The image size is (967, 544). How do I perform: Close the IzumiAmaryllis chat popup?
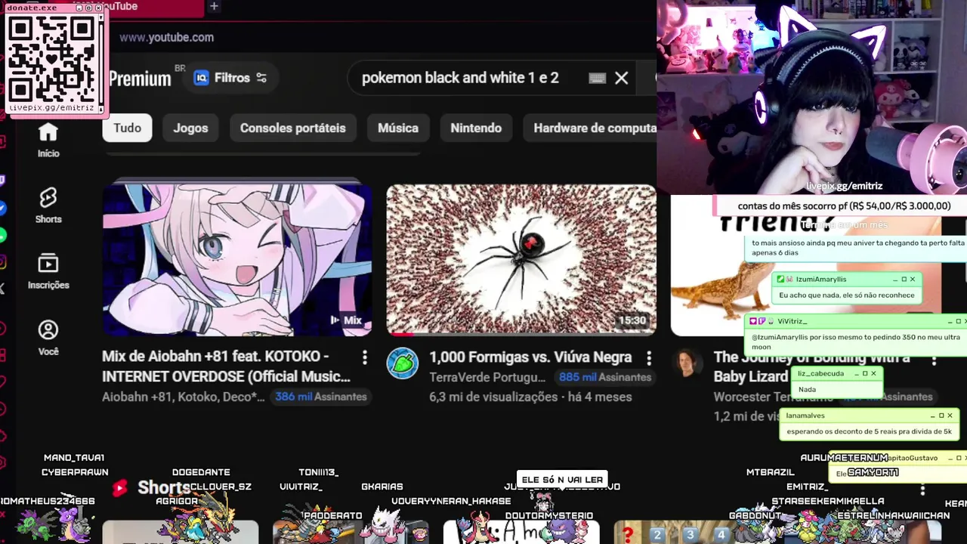(913, 280)
